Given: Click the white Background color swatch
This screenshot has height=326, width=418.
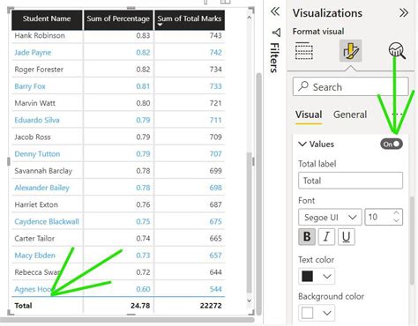Looking at the screenshot, I should coord(308,313).
